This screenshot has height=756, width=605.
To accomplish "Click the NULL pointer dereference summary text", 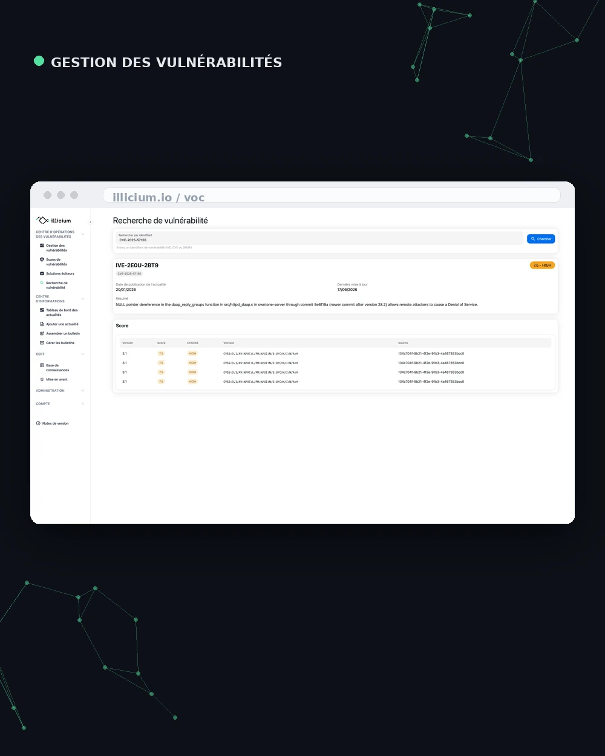I will (x=296, y=305).
